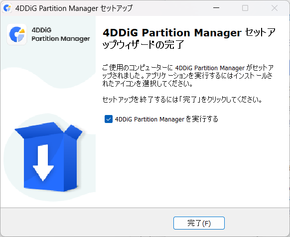Image resolution: width=290 pixels, height=237 pixels.
Task: Click the 完了(F) finish button
Action: coord(199,223)
